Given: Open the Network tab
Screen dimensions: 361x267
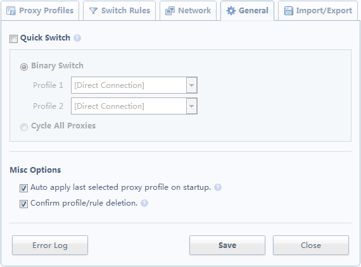Looking at the screenshot, I should click(188, 11).
